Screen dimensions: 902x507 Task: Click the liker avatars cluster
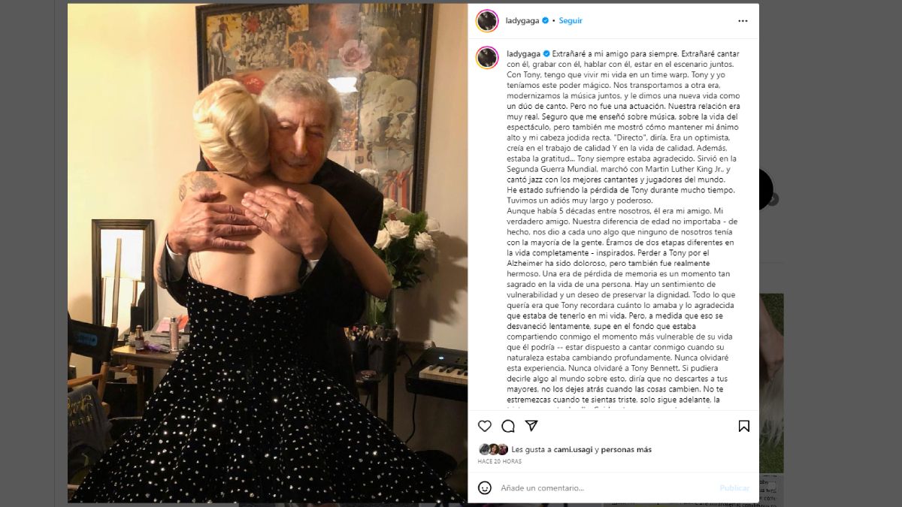[493, 450]
